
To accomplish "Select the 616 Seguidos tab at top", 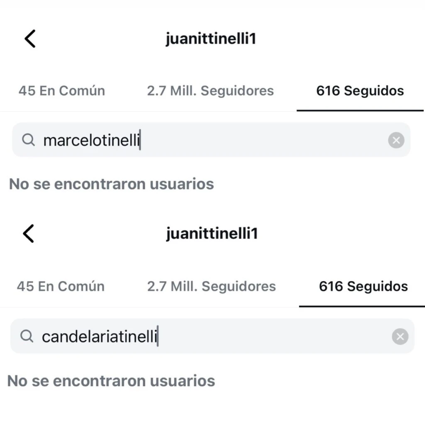I will [x=359, y=91].
